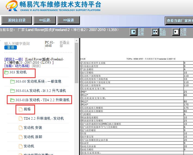Select table row 燃油滤清器支架螺栓

coord(137,121)
